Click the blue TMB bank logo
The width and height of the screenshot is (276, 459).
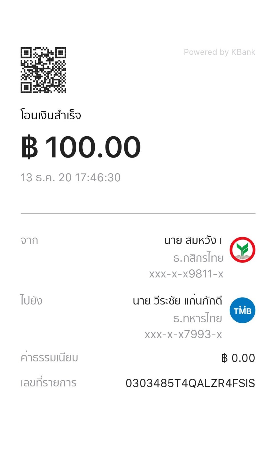242,310
